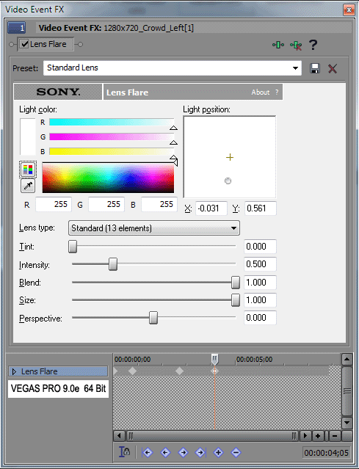Click the rainbow color spectrum picker

coord(108,178)
